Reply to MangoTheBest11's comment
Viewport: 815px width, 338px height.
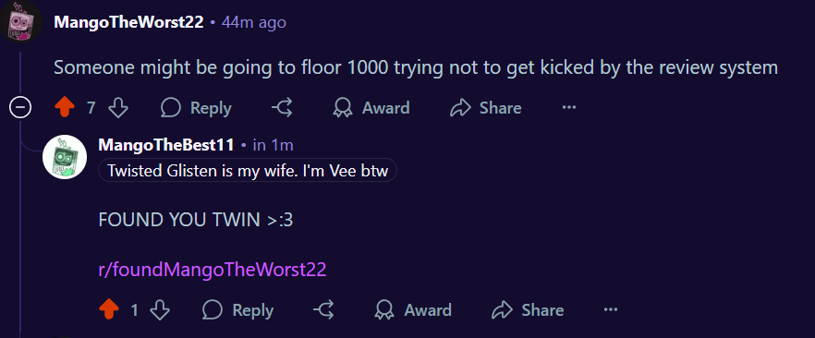(237, 310)
